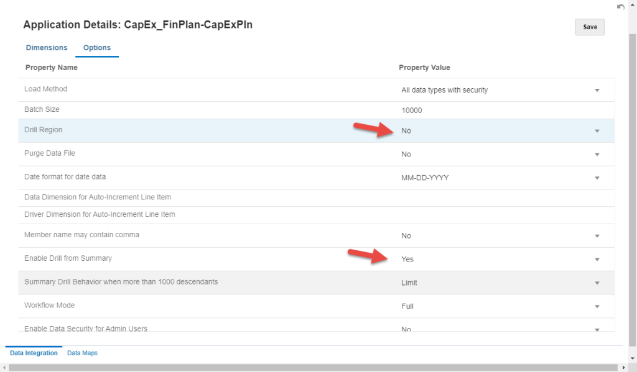
Task: Click the Batch Size value field
Action: coord(498,111)
